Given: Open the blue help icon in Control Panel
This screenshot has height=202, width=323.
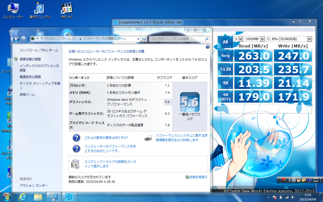Looking at the screenshot, I should tap(208, 47).
